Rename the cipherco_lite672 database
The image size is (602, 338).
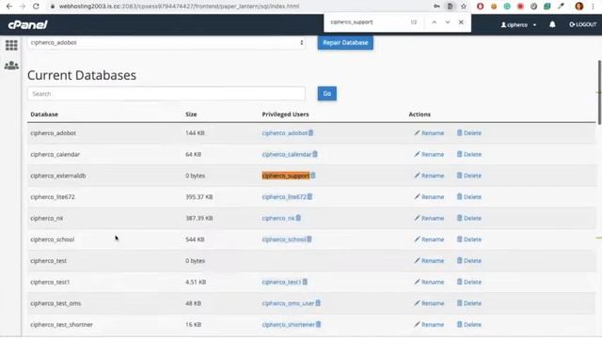pyautogui.click(x=429, y=196)
